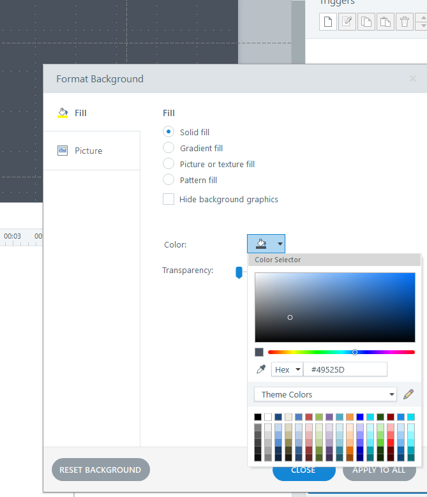Move trigger up with the up arrow

423,18
